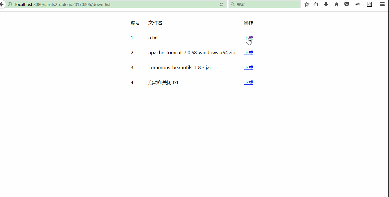Click the S extension icon
This screenshot has height=197, width=389.
tap(369, 4)
